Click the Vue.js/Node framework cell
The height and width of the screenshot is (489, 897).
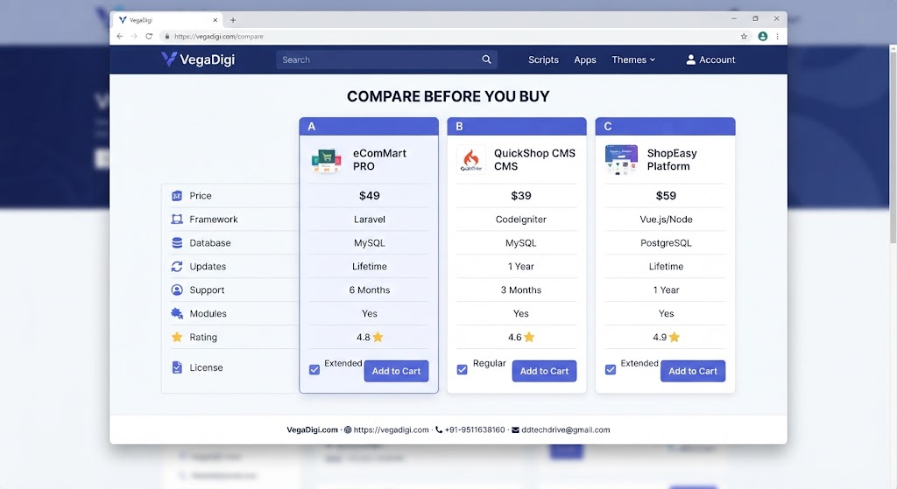pos(666,220)
